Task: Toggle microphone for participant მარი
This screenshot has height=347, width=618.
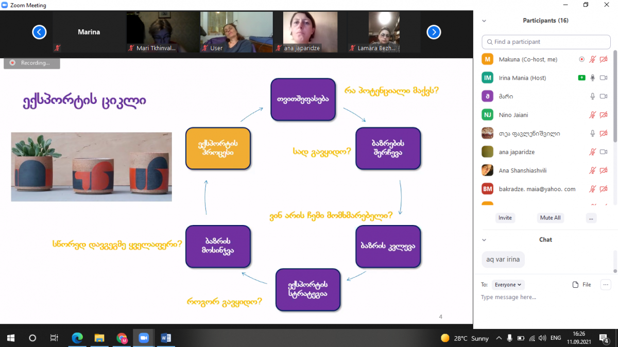Action: pos(593,96)
